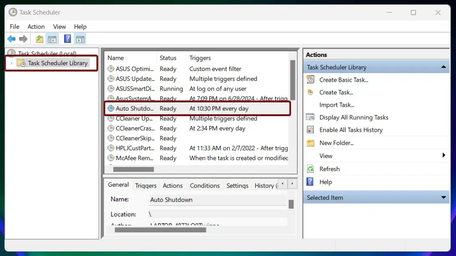The image size is (456, 256).
Task: Toggle Show/Hide Action Pane toolbar icon
Action: click(80, 39)
